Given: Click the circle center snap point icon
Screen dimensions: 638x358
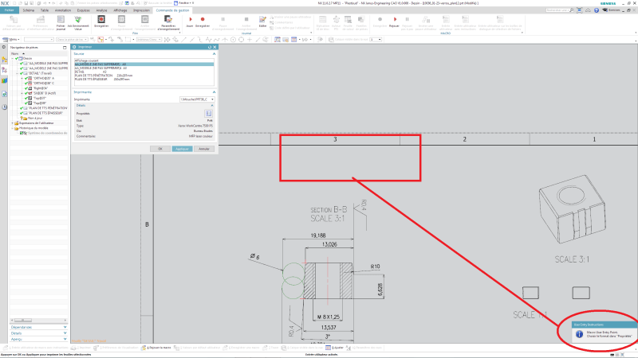Looking at the screenshot, I should (233, 39).
